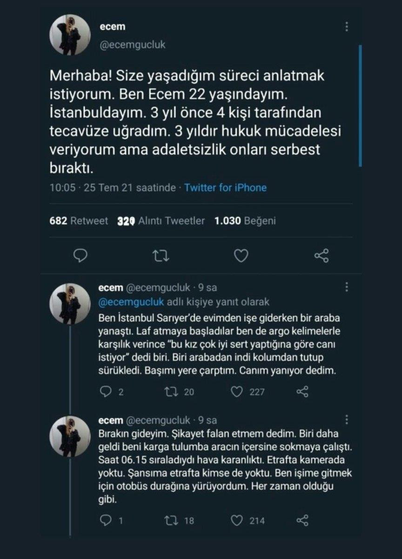The width and height of the screenshot is (402, 559).
Task: Open more options on the first reply
Action: tap(347, 287)
